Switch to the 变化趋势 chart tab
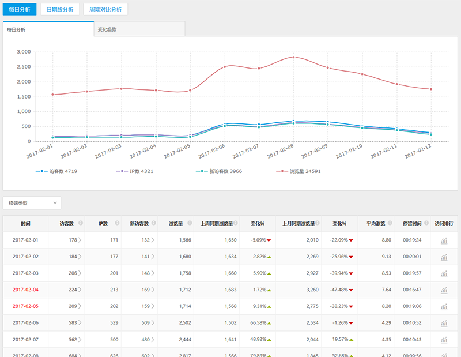The height and width of the screenshot is (357, 461). pos(107,29)
